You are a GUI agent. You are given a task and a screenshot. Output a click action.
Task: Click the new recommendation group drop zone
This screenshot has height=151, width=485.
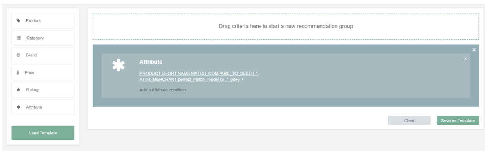click(x=286, y=26)
